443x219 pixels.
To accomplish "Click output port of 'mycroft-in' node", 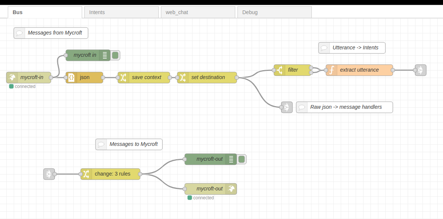I will tap(51, 78).
